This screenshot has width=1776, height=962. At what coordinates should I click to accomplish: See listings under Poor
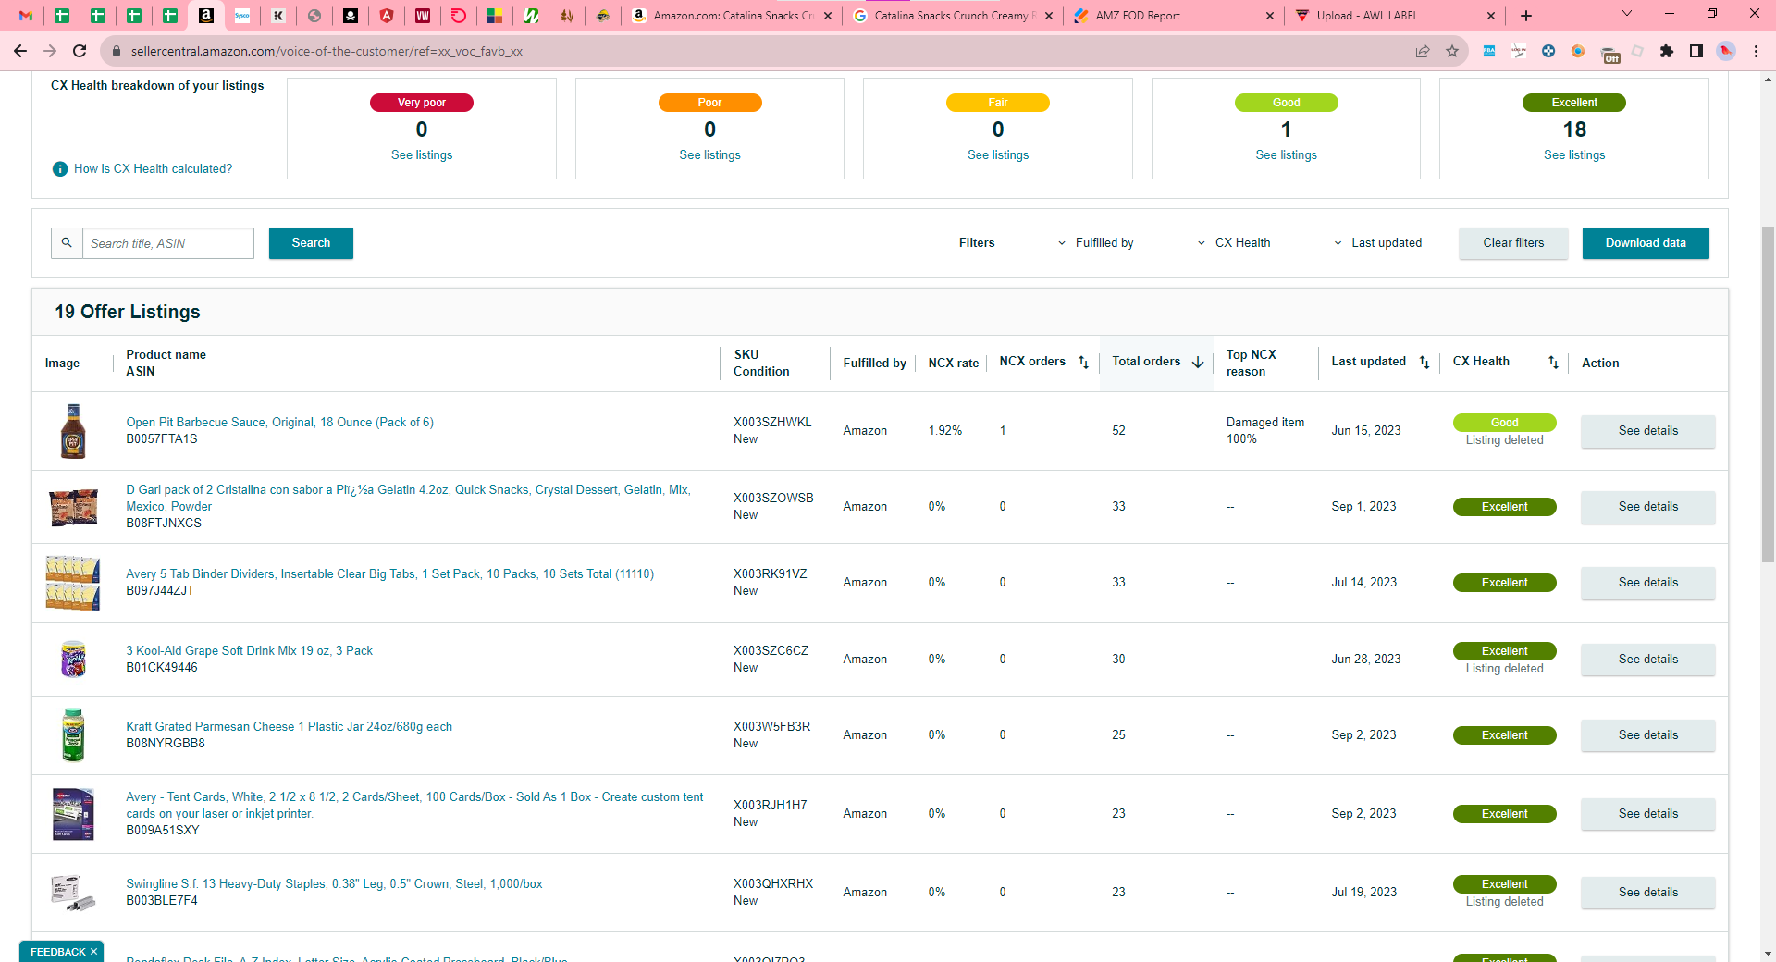tap(709, 154)
